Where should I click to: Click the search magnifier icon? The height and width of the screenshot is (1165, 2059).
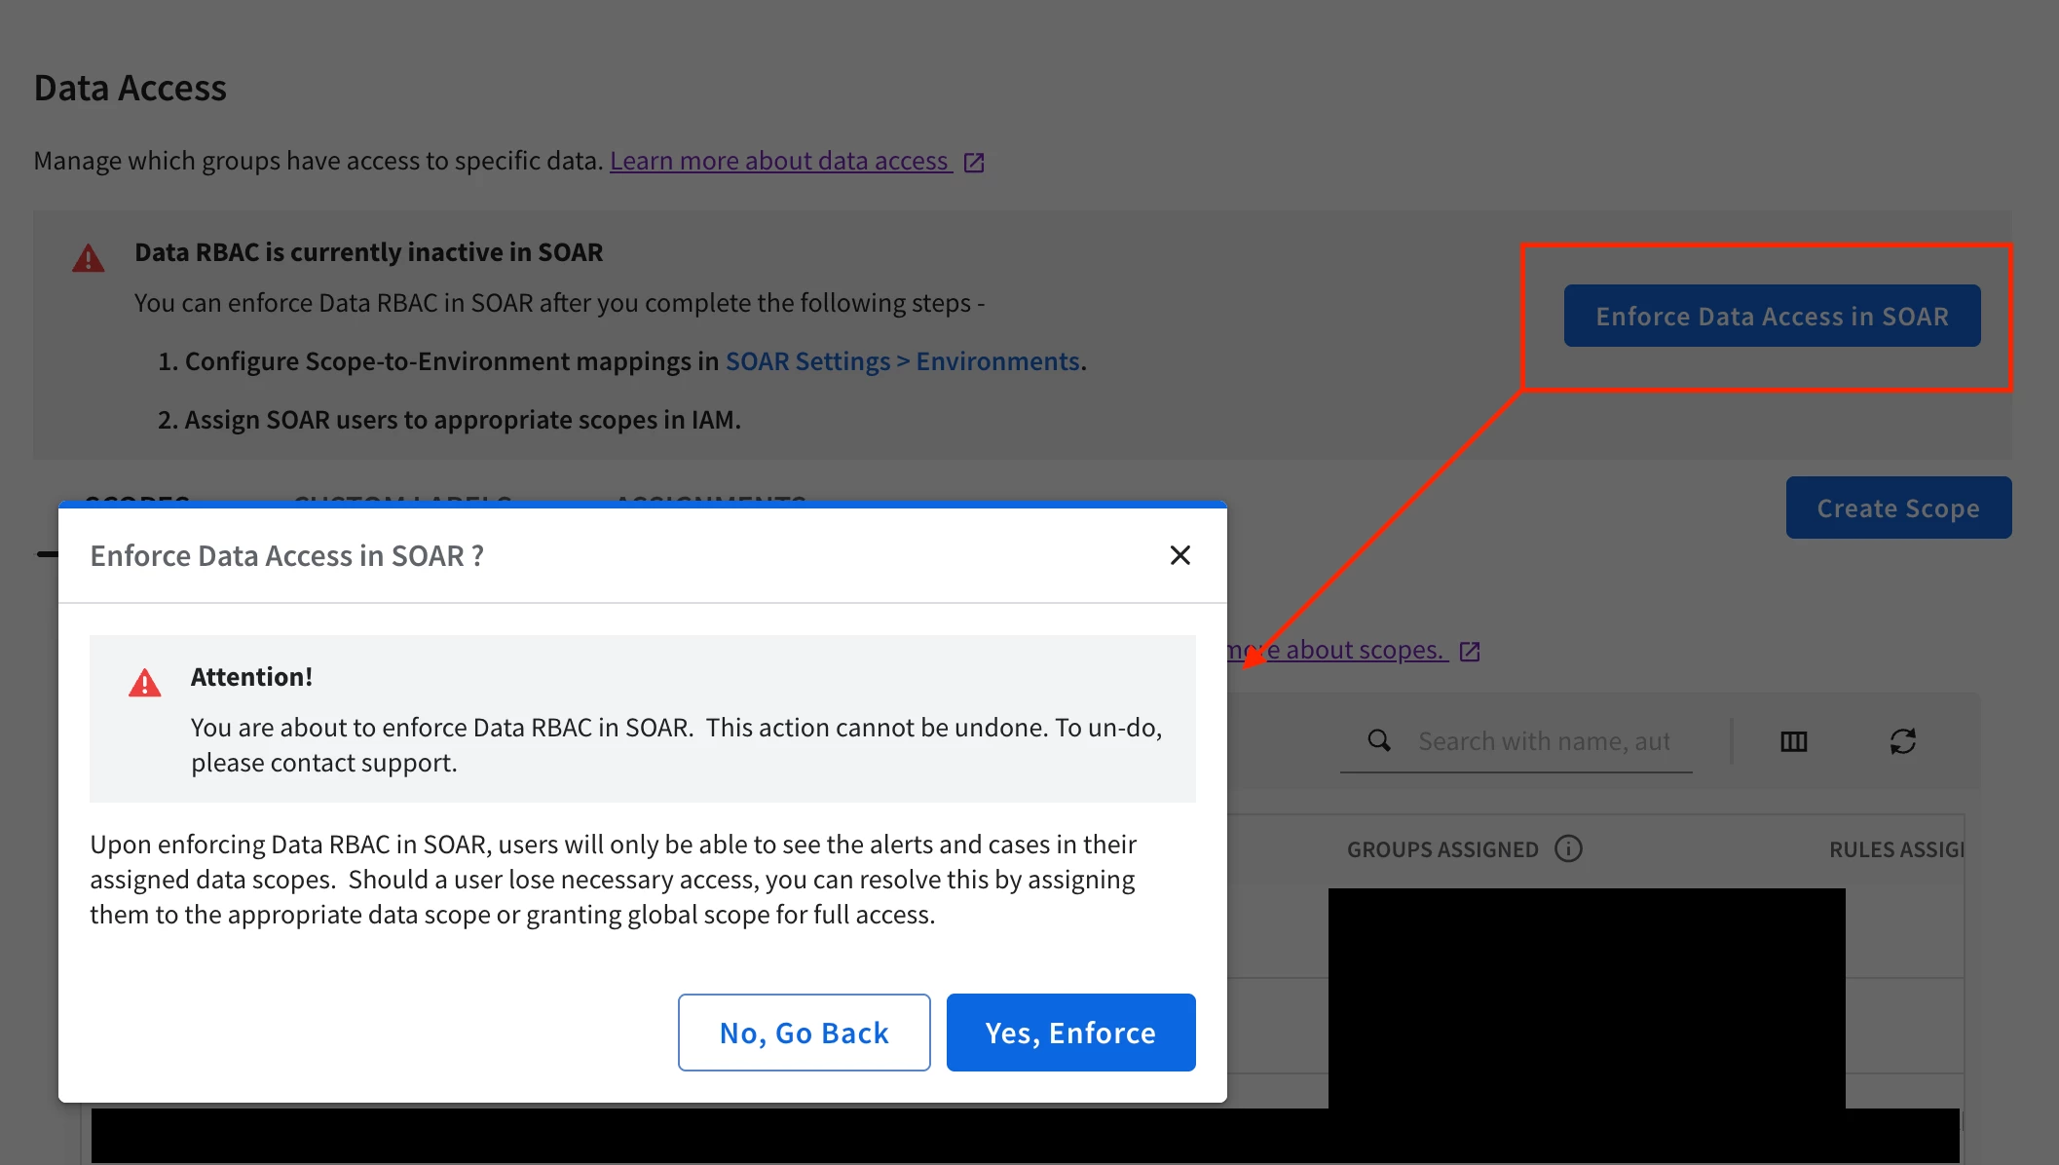click(x=1379, y=741)
